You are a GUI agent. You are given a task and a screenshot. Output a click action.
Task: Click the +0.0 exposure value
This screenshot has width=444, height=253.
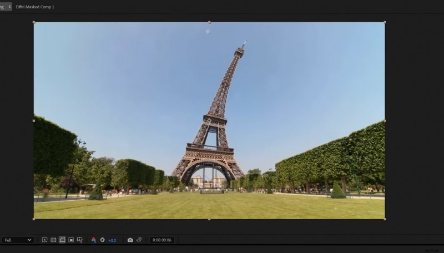113,240
